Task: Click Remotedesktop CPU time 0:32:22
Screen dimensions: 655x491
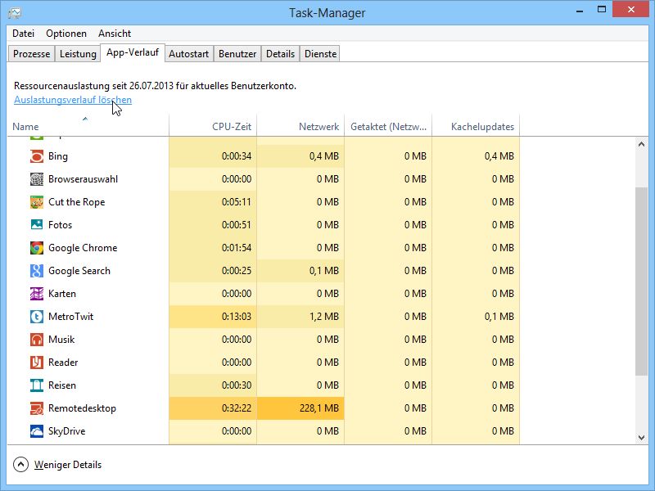Action: point(237,408)
